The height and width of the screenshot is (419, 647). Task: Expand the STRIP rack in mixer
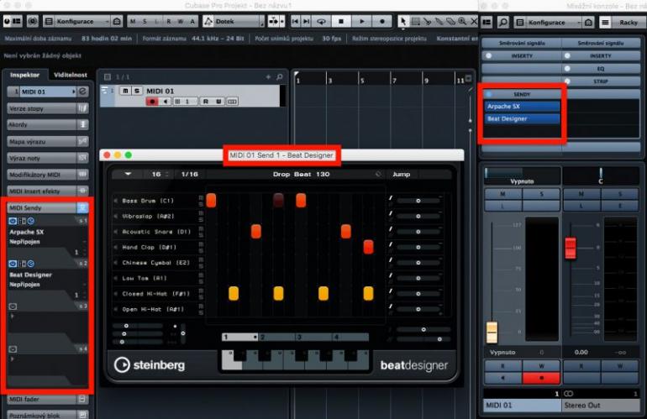point(601,81)
